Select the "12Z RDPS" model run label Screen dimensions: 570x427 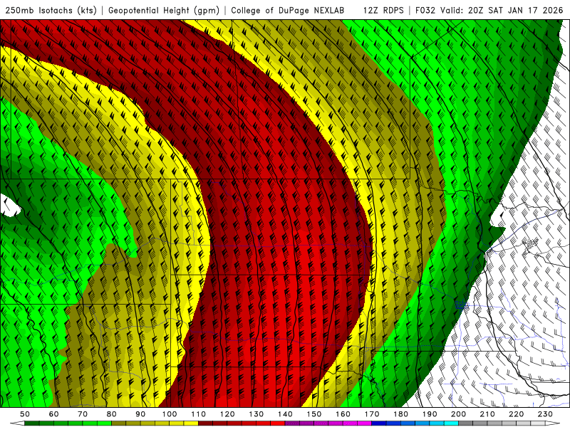click(x=383, y=11)
